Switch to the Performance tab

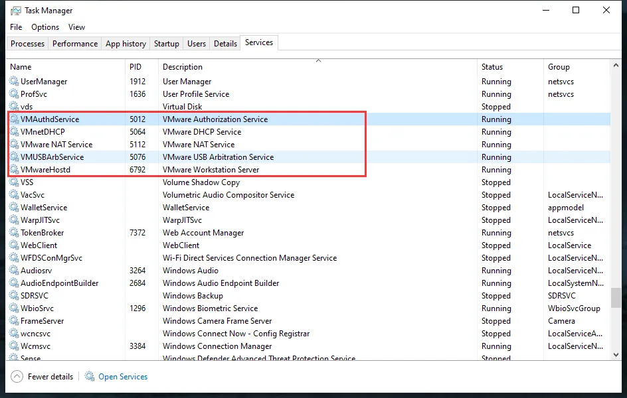75,44
